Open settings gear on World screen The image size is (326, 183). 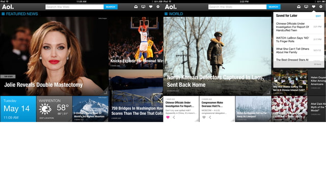(321, 7)
